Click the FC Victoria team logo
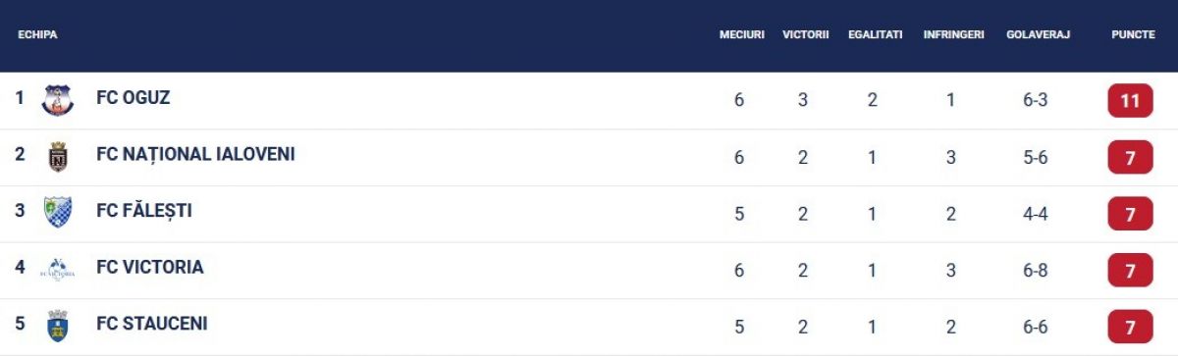This screenshot has width=1178, height=357. pyautogui.click(x=58, y=269)
